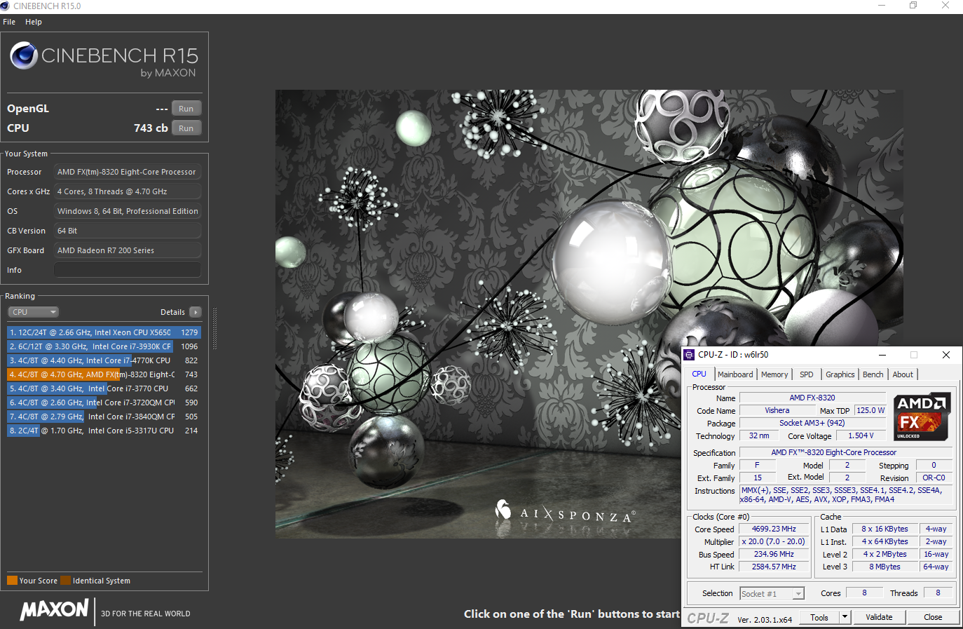Switch to the Bench tab
The image size is (963, 629).
pos(873,374)
